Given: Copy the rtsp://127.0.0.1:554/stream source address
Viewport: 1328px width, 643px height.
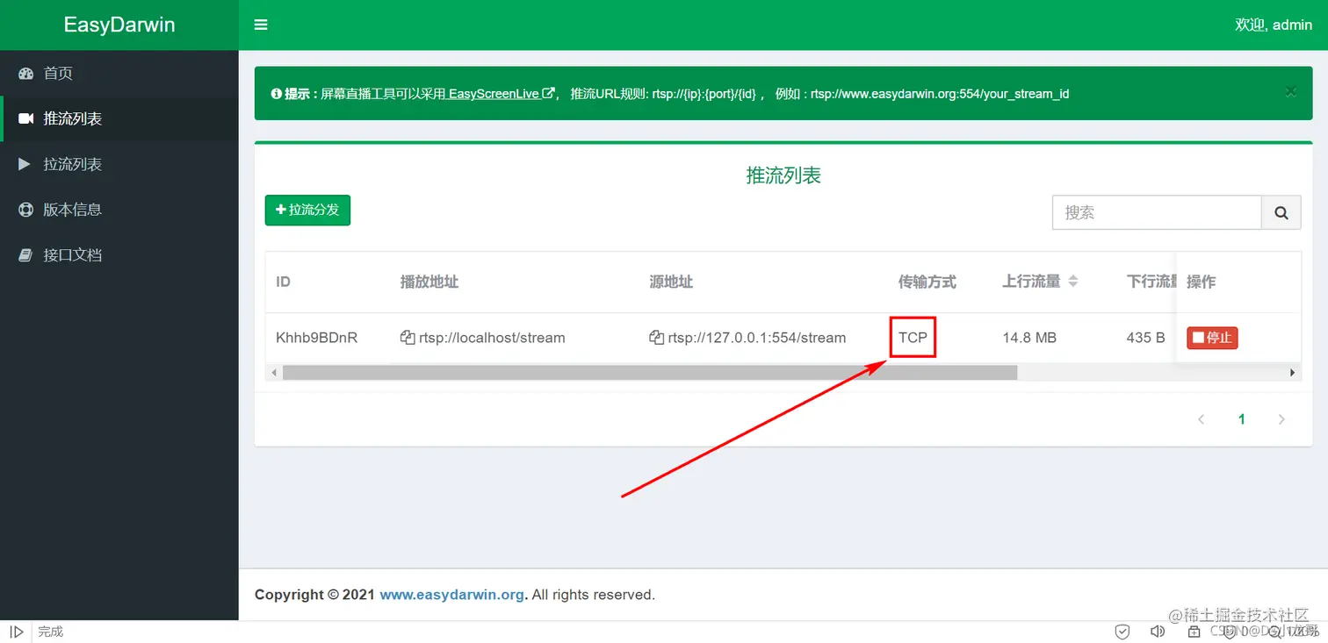Looking at the screenshot, I should pyautogui.click(x=656, y=338).
